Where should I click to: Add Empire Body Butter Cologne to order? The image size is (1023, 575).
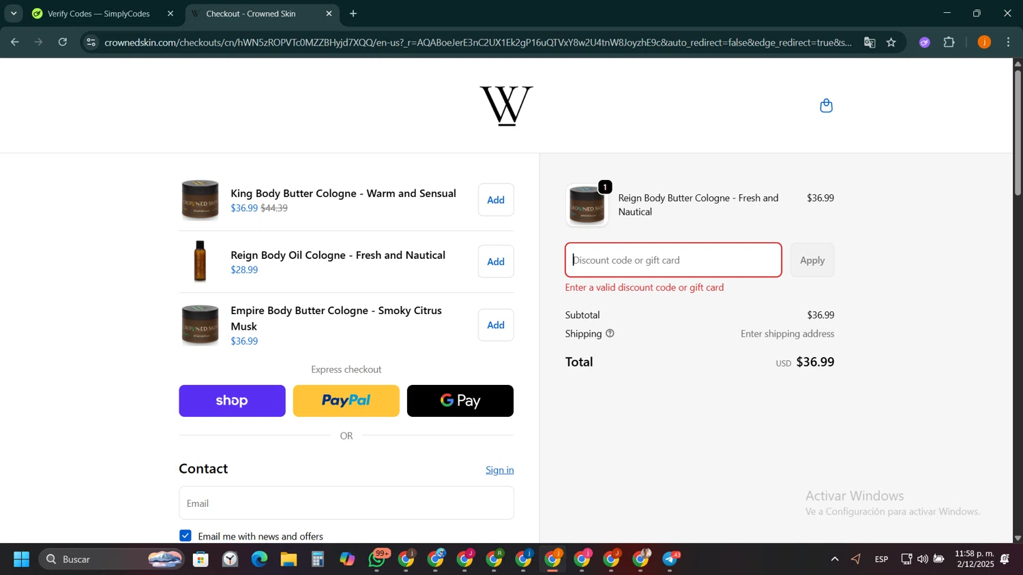pos(496,325)
